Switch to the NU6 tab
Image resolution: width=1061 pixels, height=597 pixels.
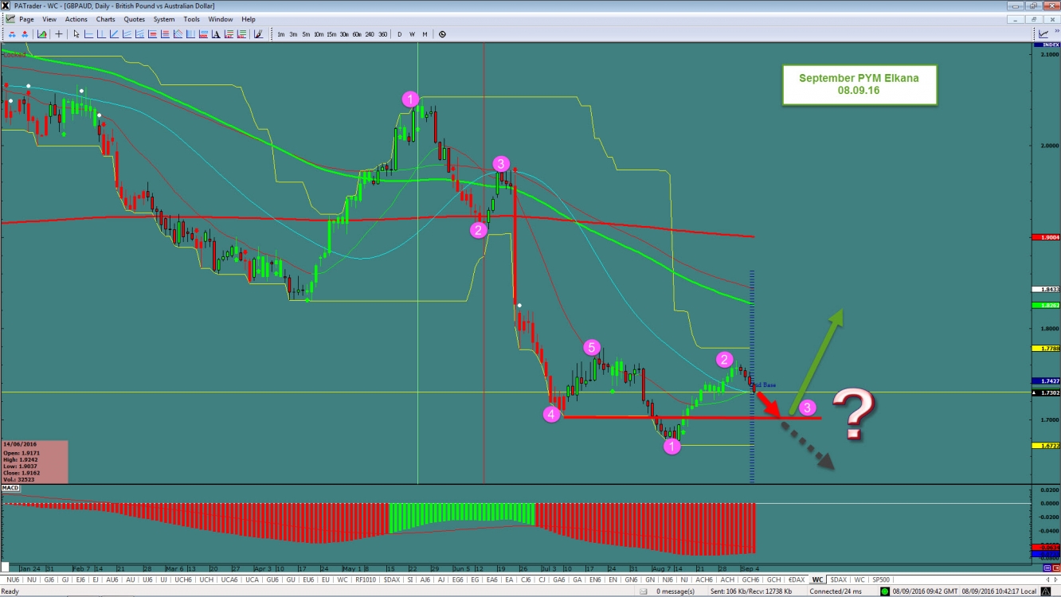click(13, 579)
